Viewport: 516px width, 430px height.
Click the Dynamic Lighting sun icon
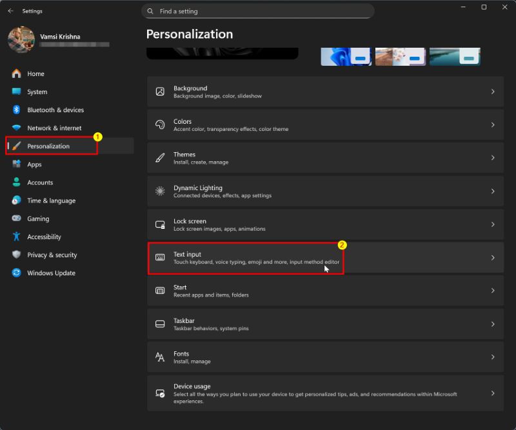(160, 191)
